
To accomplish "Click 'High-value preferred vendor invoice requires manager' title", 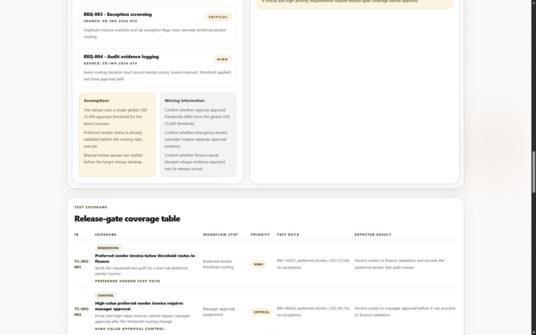I will tap(139, 306).
